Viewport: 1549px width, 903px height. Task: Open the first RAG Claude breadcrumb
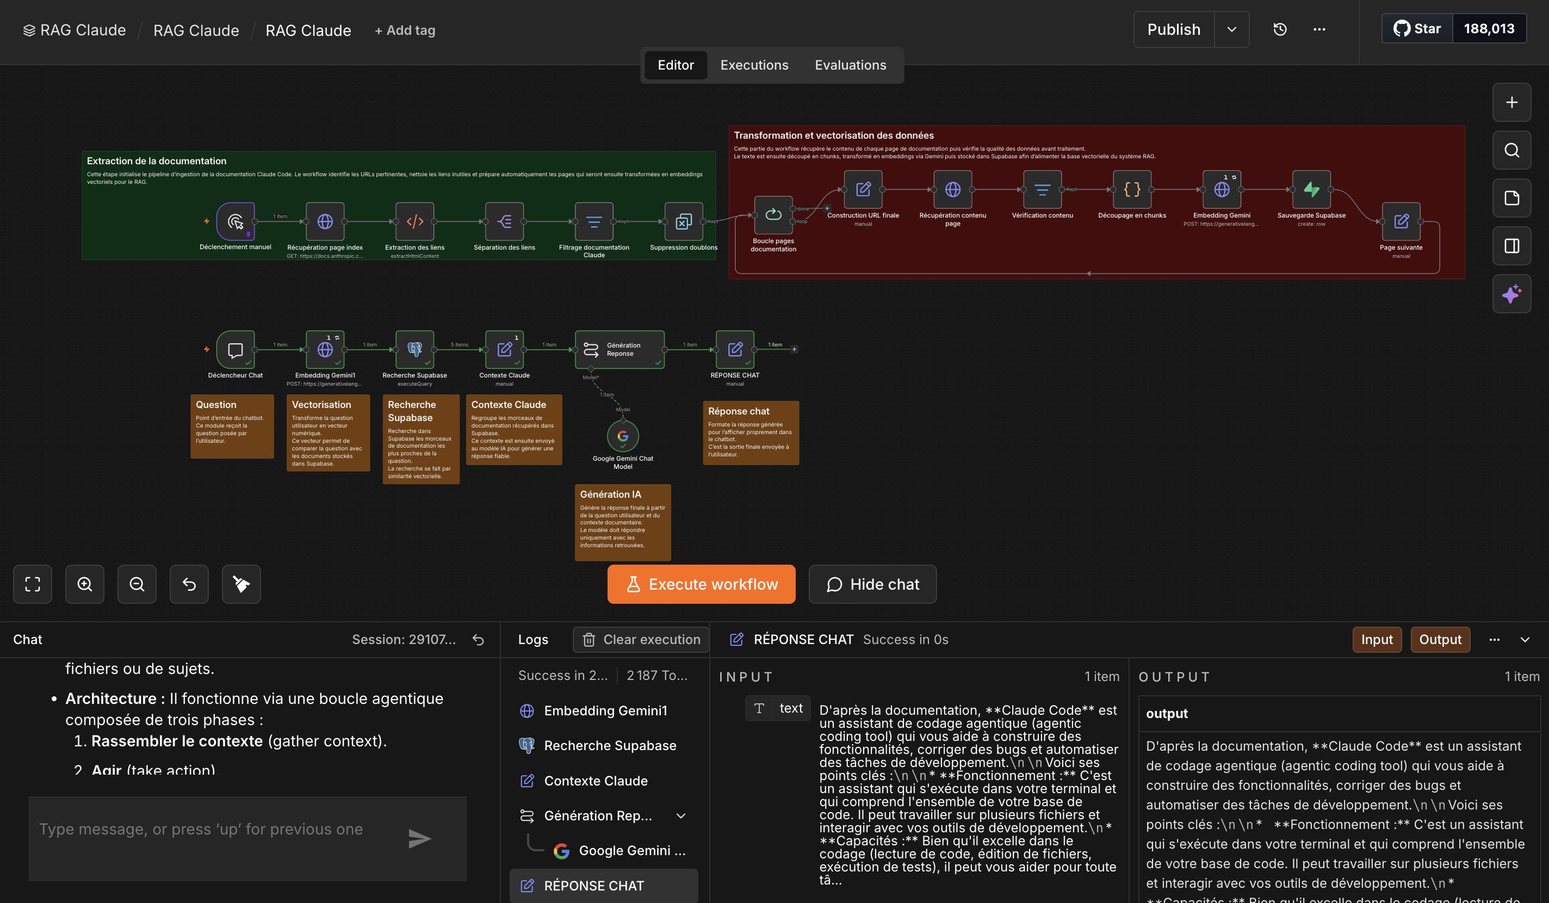point(75,30)
